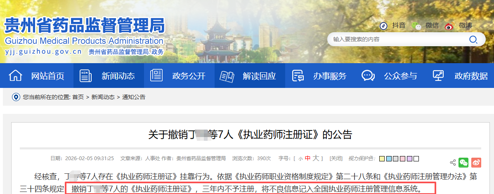The height and width of the screenshot is (194, 494).
Task: Click the location pin icon in the breadcrumb
Action: [16, 97]
